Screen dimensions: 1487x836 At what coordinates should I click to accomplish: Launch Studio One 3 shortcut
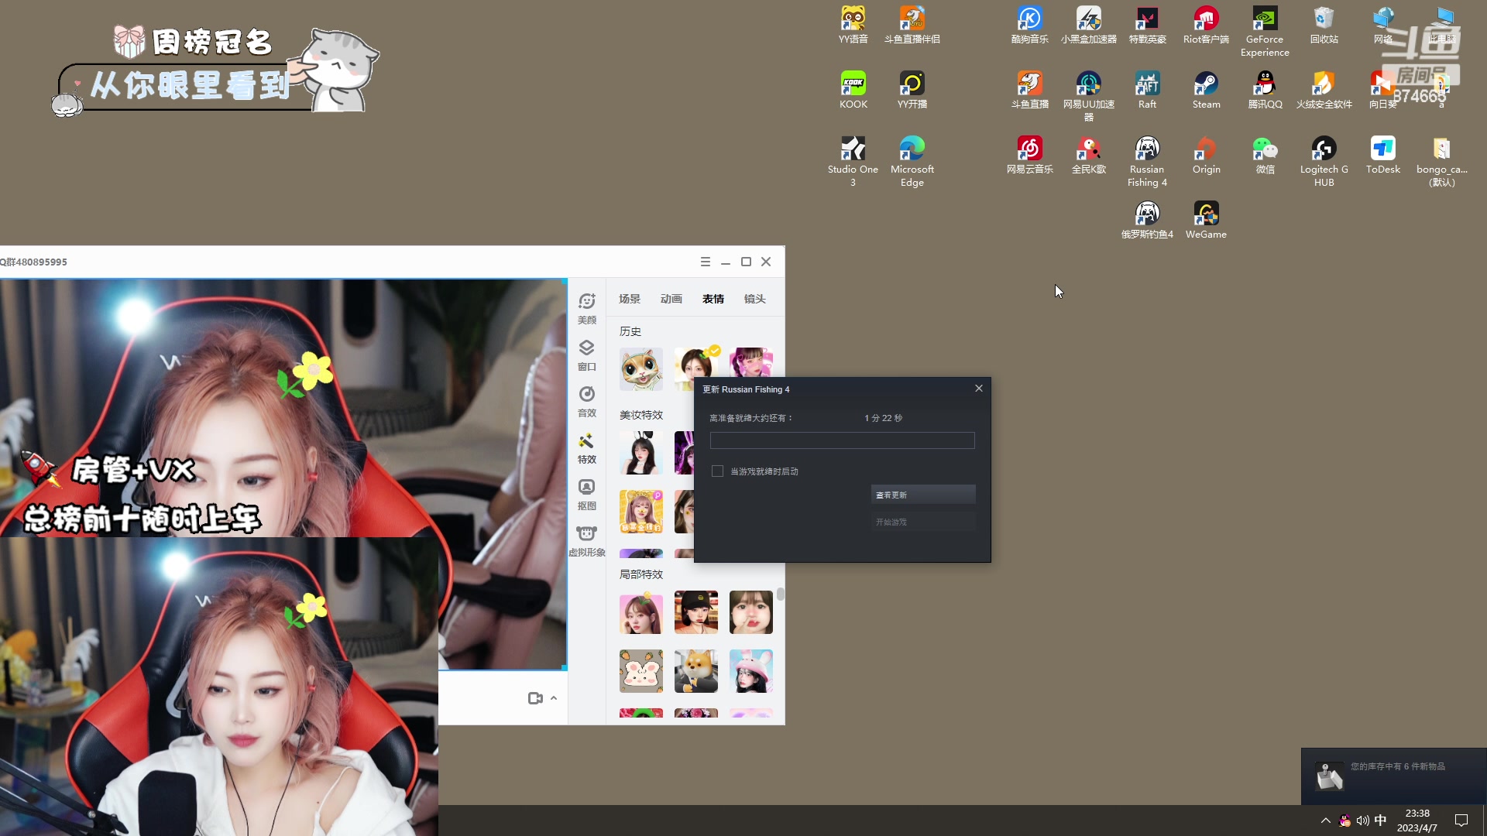click(853, 161)
